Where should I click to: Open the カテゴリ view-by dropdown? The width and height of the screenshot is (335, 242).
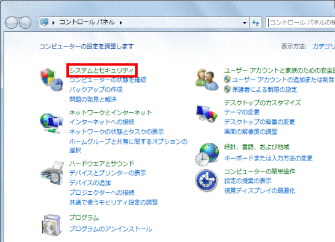pos(323,46)
